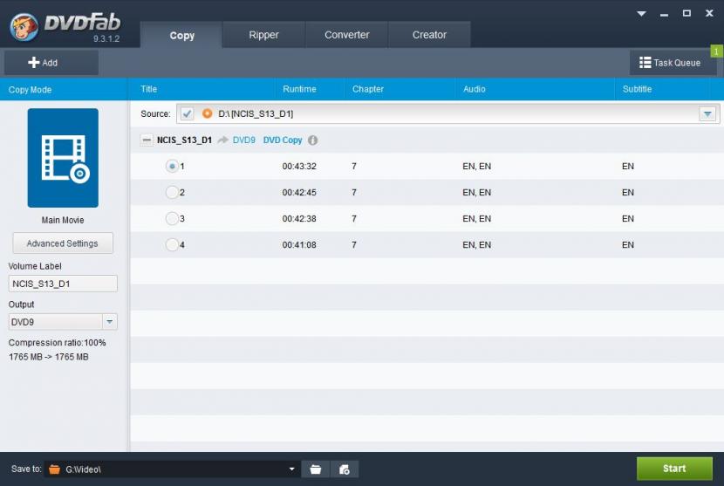Click the Main Movie copy mode icon
The height and width of the screenshot is (486, 724).
tap(63, 158)
